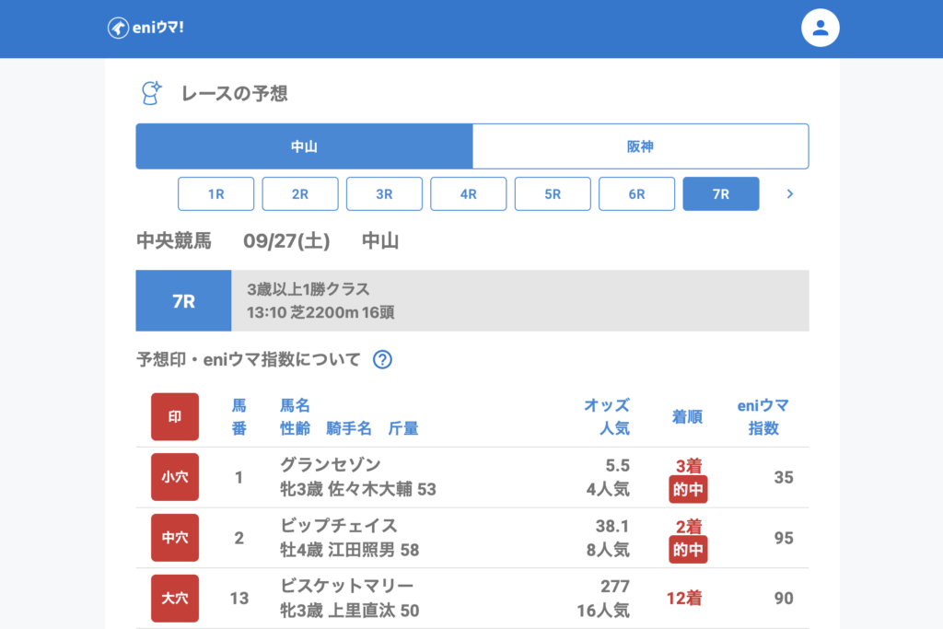Select race 1R
The width and height of the screenshot is (943, 629).
(215, 194)
